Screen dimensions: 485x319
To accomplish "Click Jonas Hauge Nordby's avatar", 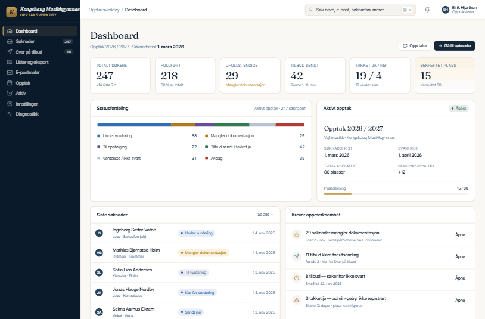I will click(x=99, y=292).
